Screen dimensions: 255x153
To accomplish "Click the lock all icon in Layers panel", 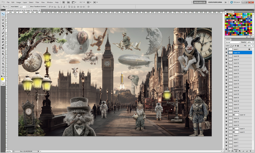I will coord(238,46).
